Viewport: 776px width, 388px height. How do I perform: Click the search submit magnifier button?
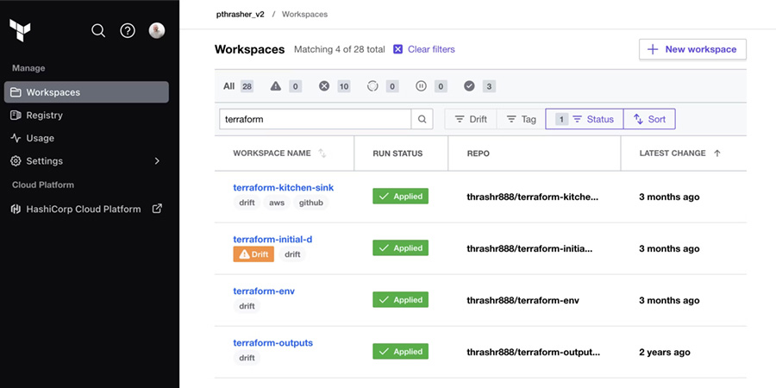pyautogui.click(x=422, y=119)
